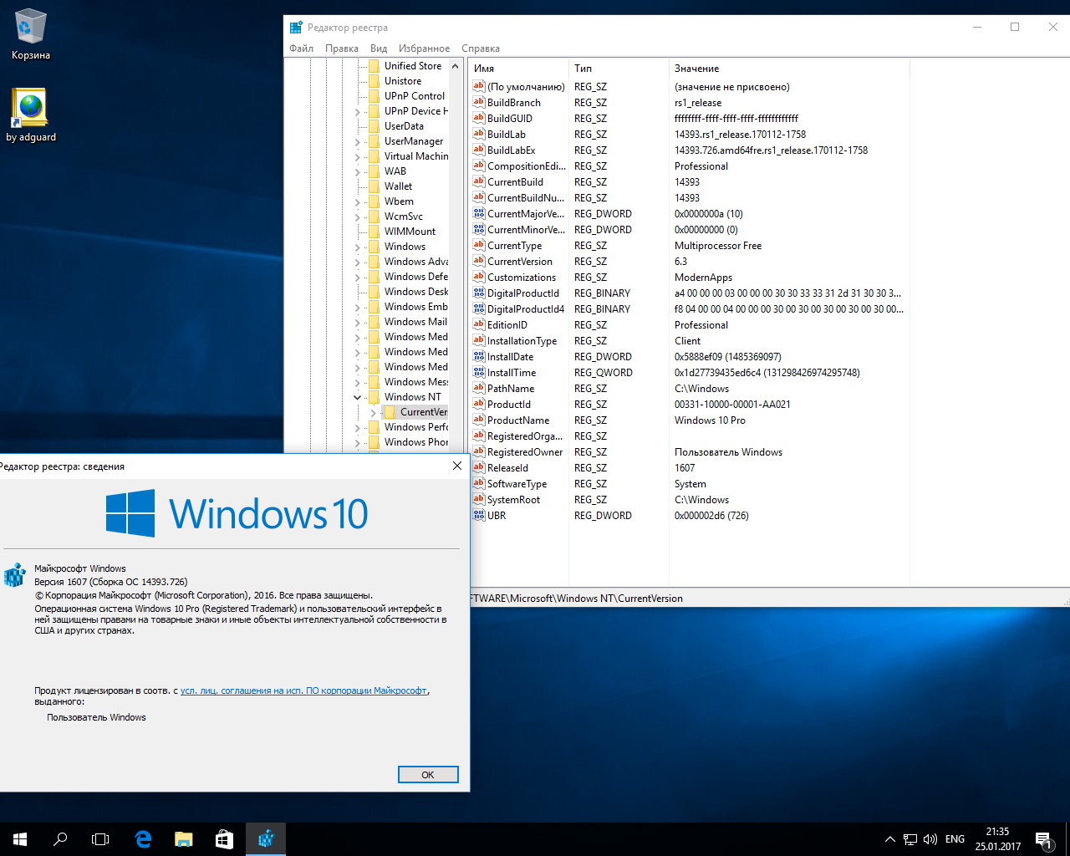
Task: Select the SystemRoot value name
Action: click(513, 500)
